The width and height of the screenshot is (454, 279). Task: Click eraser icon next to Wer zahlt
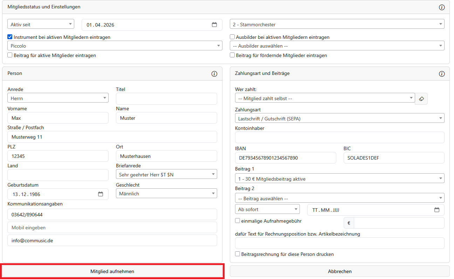click(421, 99)
